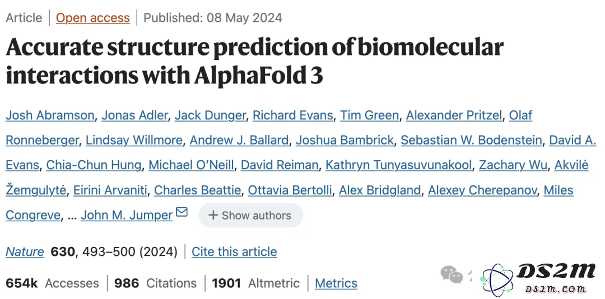Select author Jack Dunger

210,115
